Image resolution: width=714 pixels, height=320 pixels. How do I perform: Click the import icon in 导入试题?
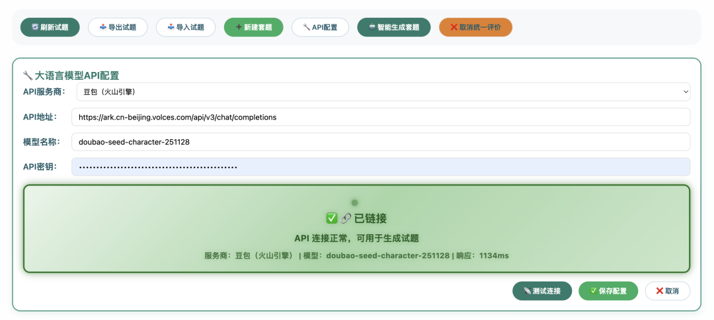coord(171,27)
